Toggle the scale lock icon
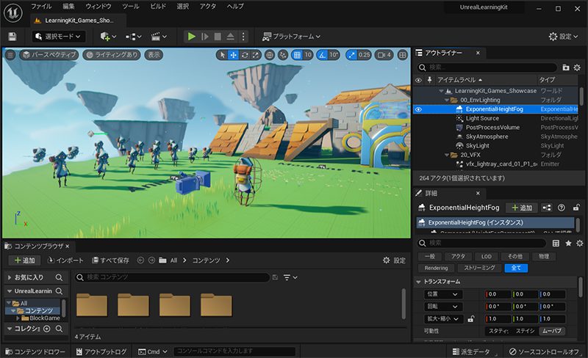 click(x=470, y=319)
